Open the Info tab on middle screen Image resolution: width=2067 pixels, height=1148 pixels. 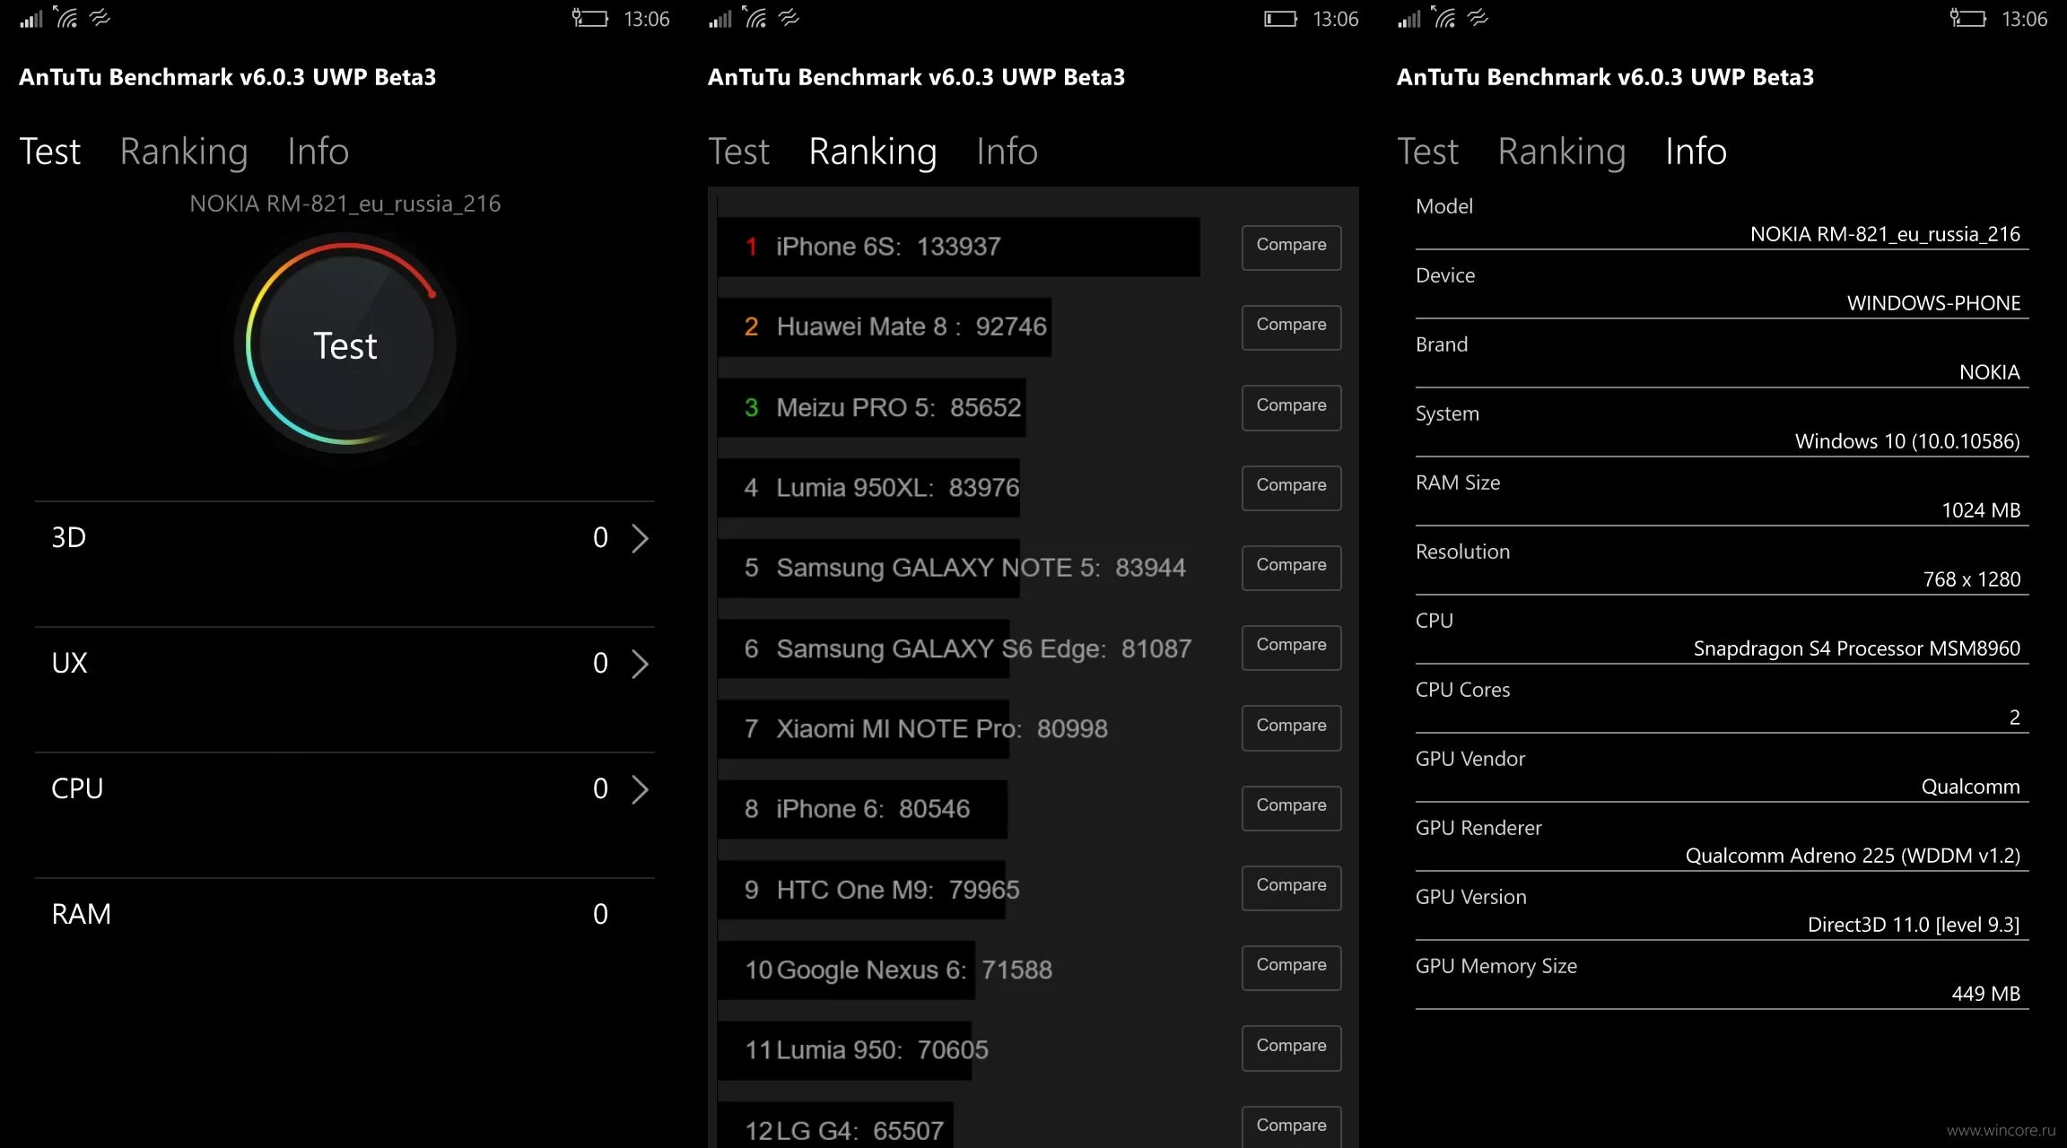pos(1007,152)
